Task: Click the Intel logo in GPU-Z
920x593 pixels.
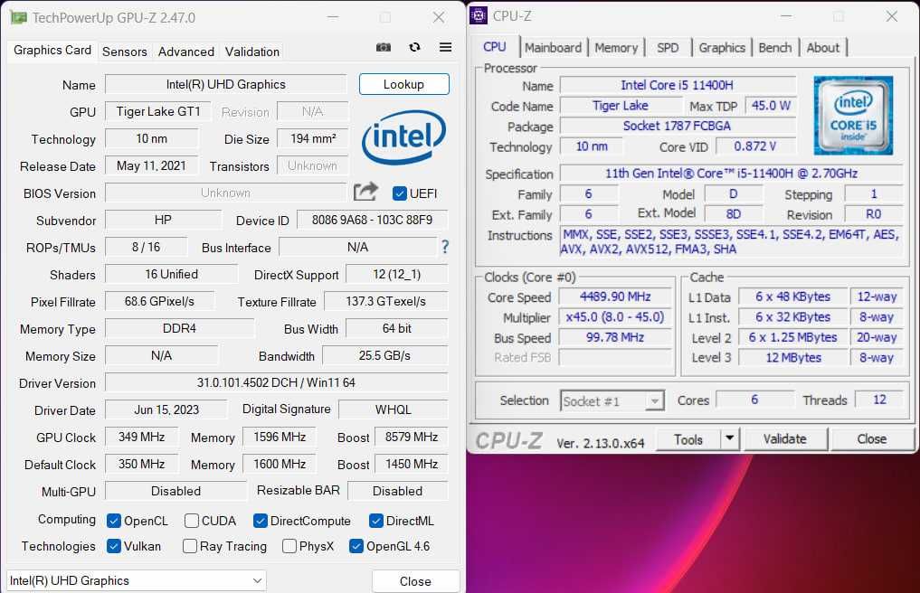Action: (x=404, y=137)
